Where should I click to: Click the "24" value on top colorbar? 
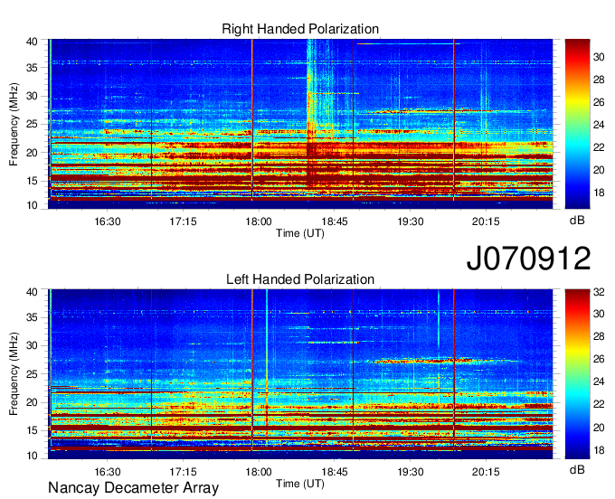[x=599, y=125]
